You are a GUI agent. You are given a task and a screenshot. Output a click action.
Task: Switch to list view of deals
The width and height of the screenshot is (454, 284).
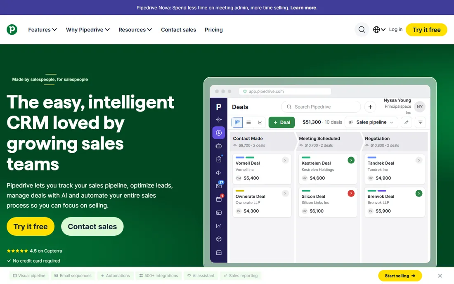(248, 122)
